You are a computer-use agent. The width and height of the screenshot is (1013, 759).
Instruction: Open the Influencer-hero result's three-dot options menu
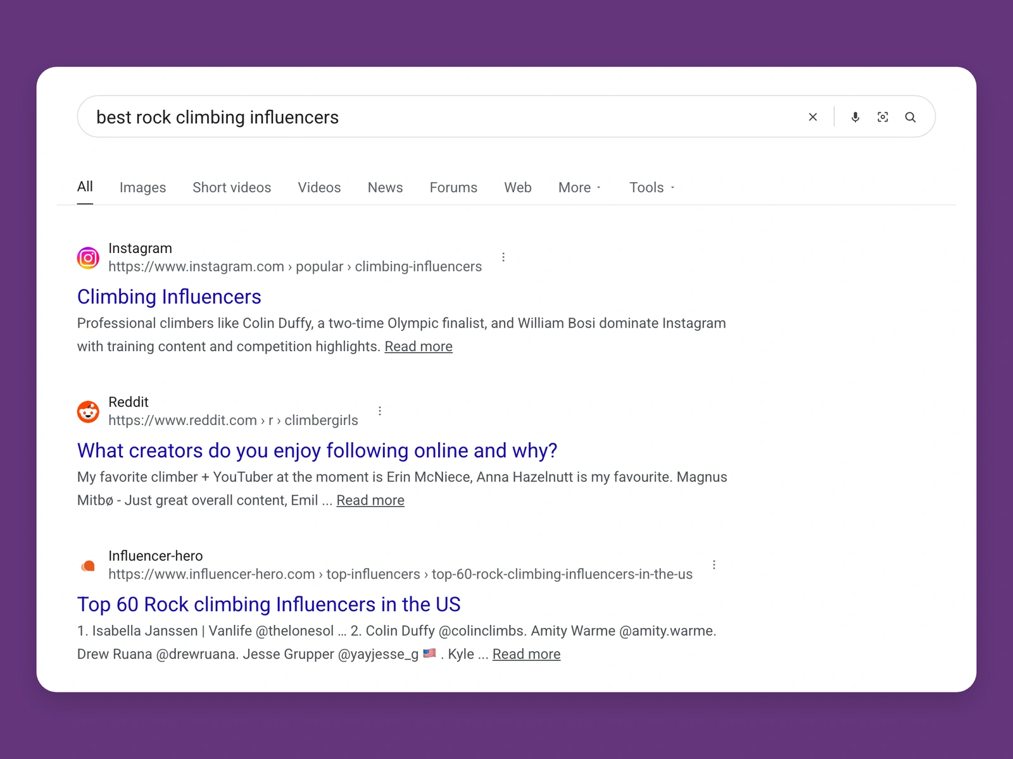[714, 564]
